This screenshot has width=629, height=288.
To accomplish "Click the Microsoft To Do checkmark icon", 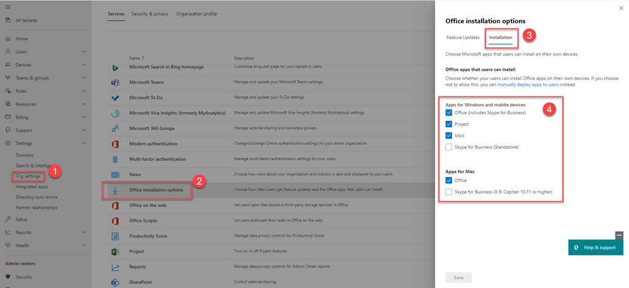I will [115, 98].
